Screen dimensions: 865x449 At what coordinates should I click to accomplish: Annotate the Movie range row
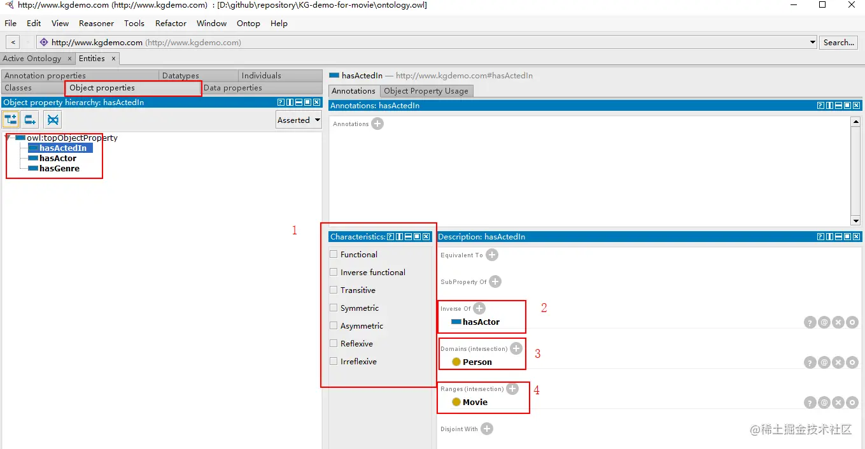coord(824,403)
